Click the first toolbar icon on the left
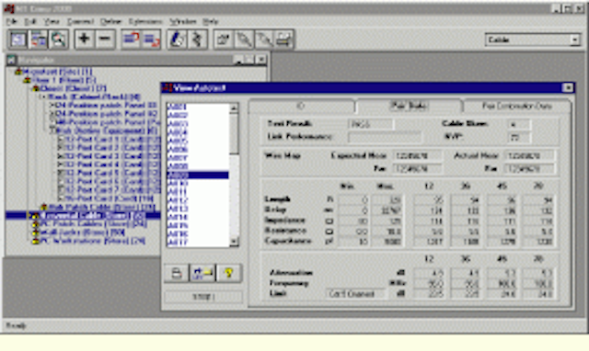 pyautogui.click(x=18, y=39)
